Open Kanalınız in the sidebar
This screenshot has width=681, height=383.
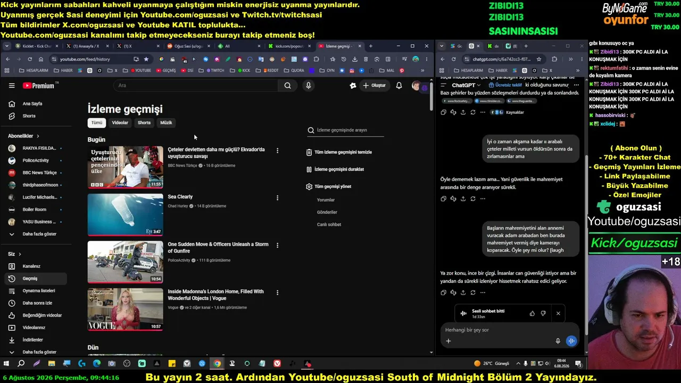(35, 267)
